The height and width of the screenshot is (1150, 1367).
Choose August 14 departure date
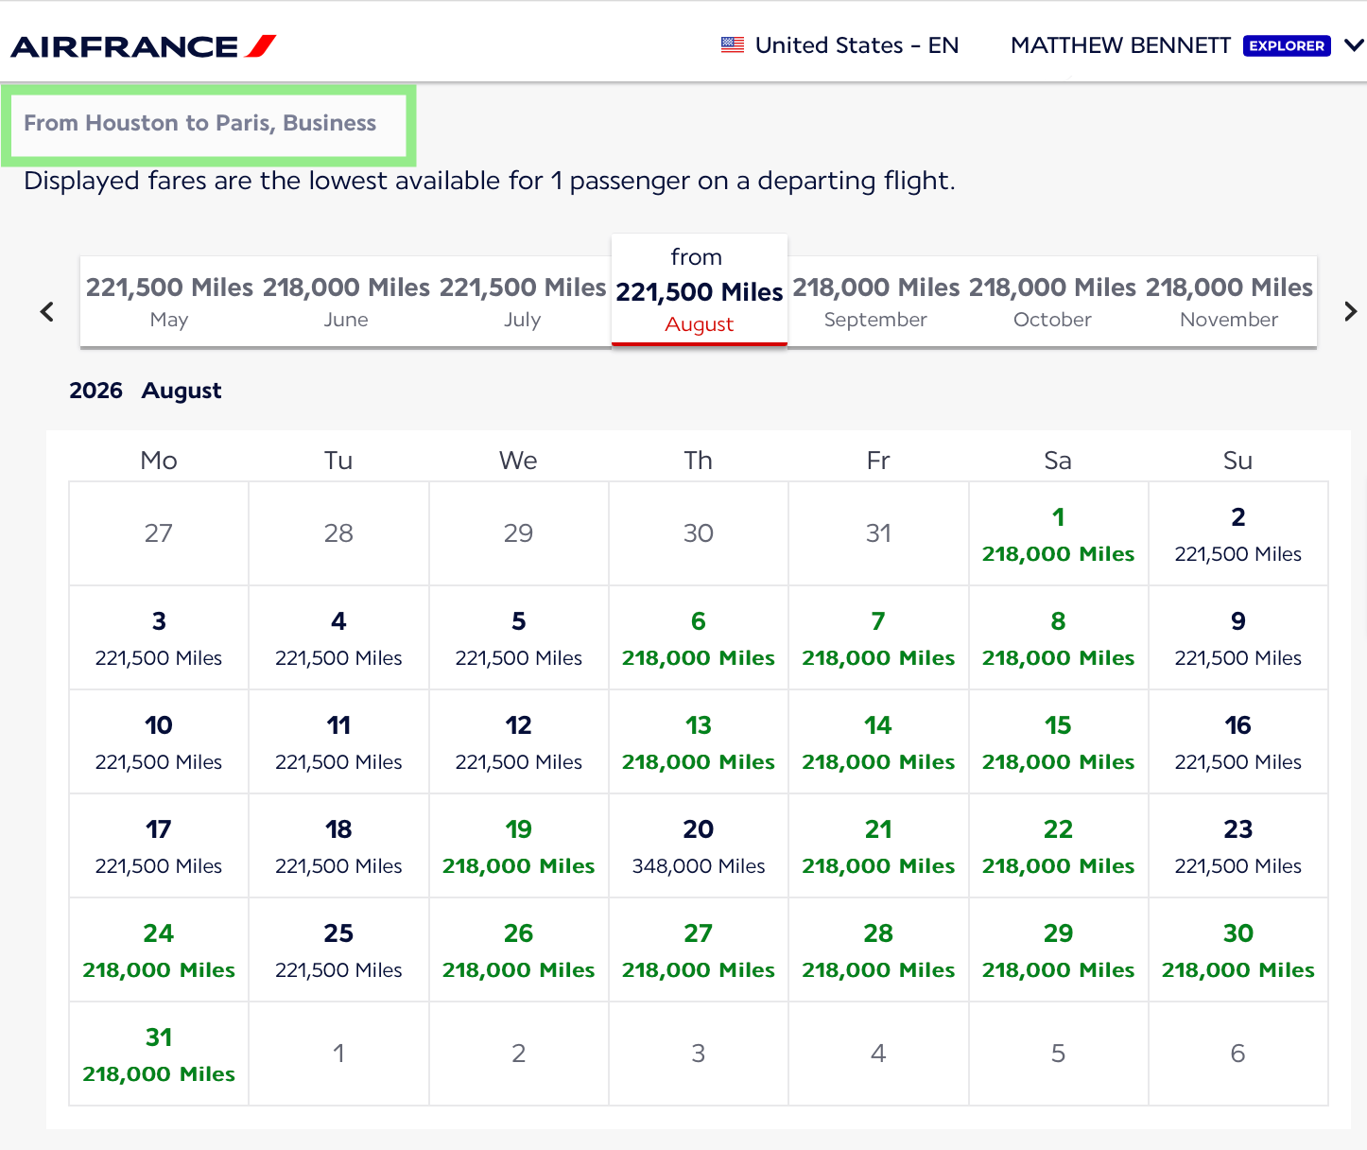[x=878, y=741]
